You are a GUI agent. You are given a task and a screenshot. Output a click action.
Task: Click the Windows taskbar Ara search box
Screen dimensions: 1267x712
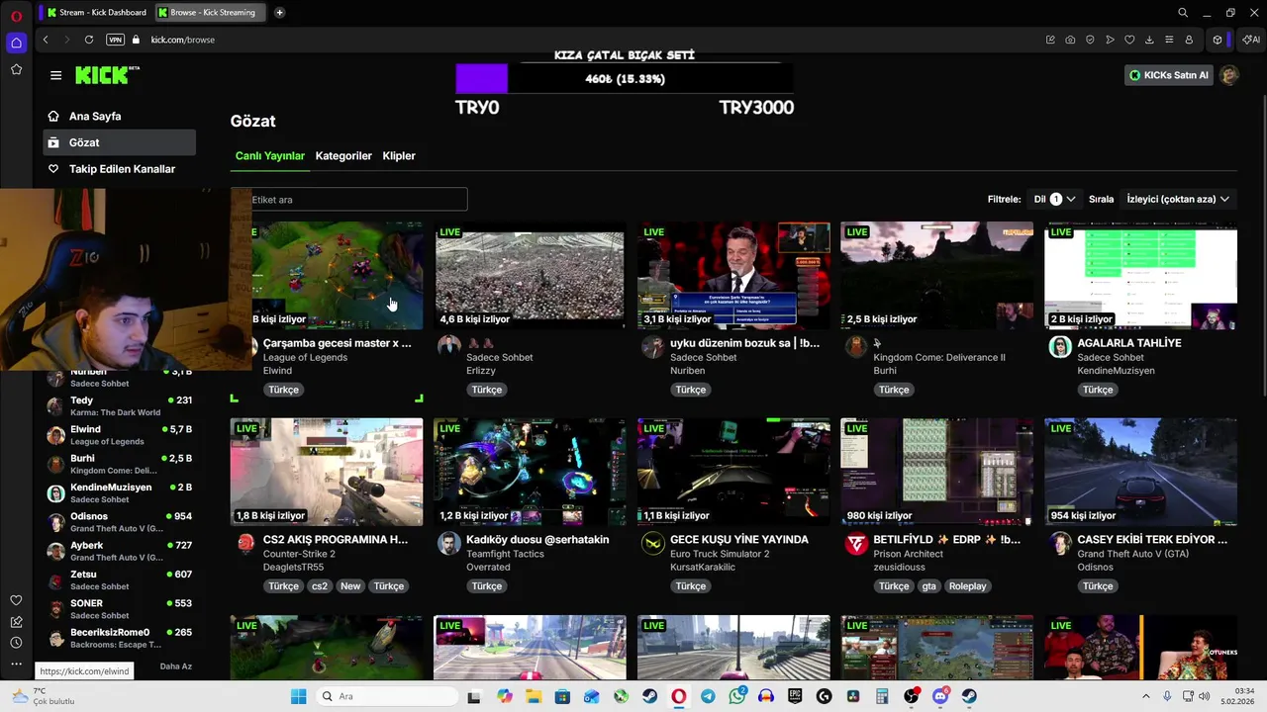tap(386, 696)
